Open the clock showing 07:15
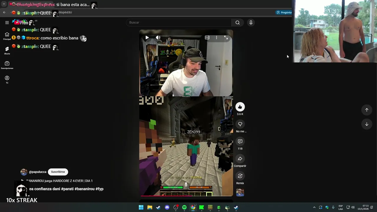377x212 pixels. point(363,208)
